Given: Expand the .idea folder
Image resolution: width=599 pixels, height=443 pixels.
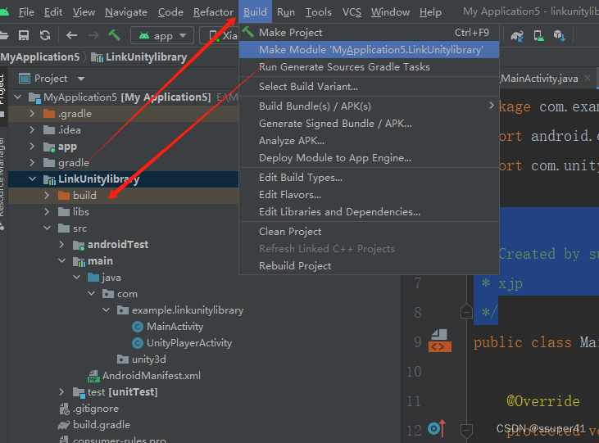Looking at the screenshot, I should pyautogui.click(x=33, y=130).
